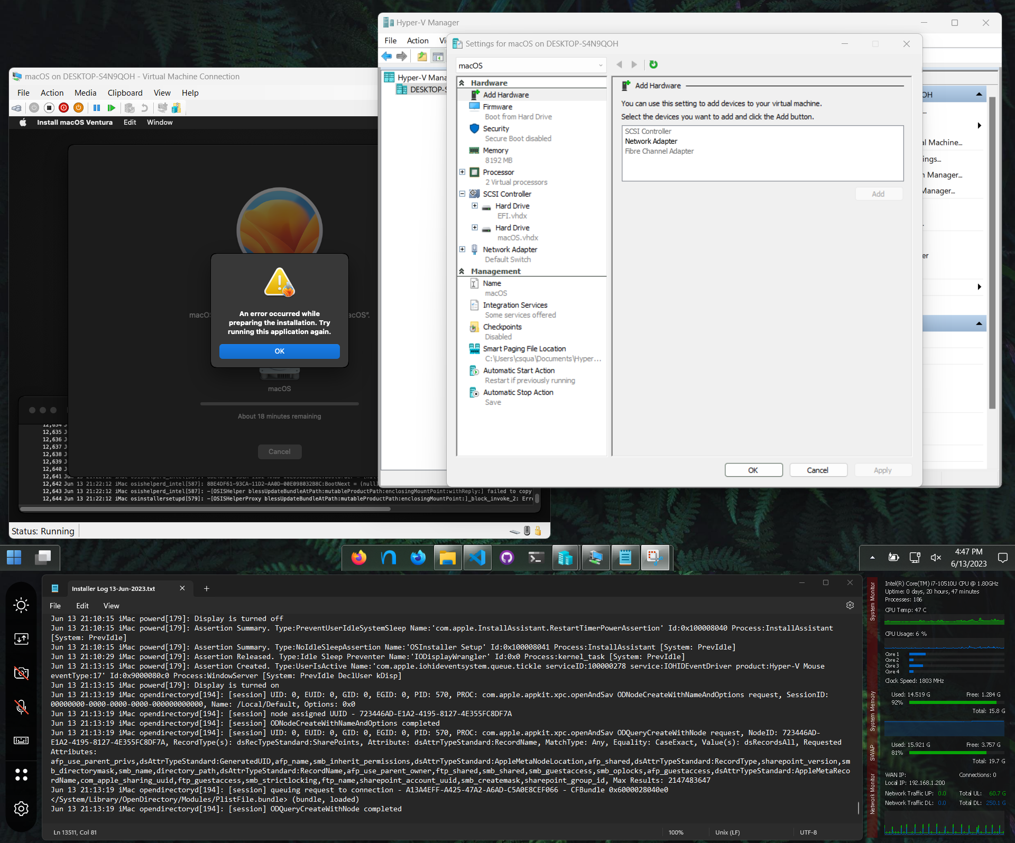The height and width of the screenshot is (843, 1015).
Task: Unmute the microphone in the sidebar
Action: coord(22,708)
